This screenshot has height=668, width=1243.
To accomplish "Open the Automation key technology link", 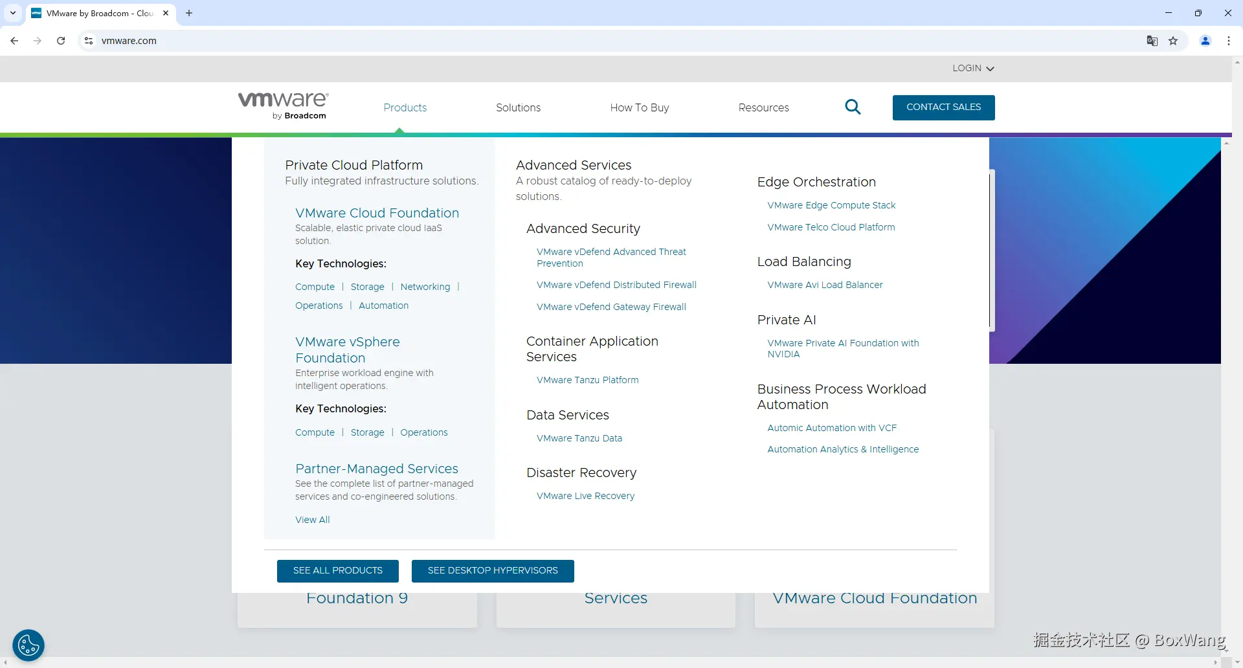I will click(384, 306).
